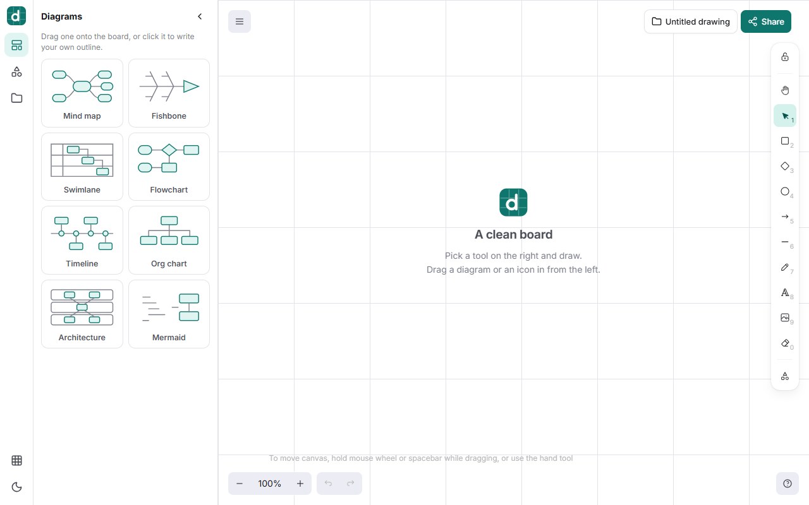Viewport: 809px width, 505px height.
Task: Open more shapes tools at toolbar bottom
Action: 785,376
